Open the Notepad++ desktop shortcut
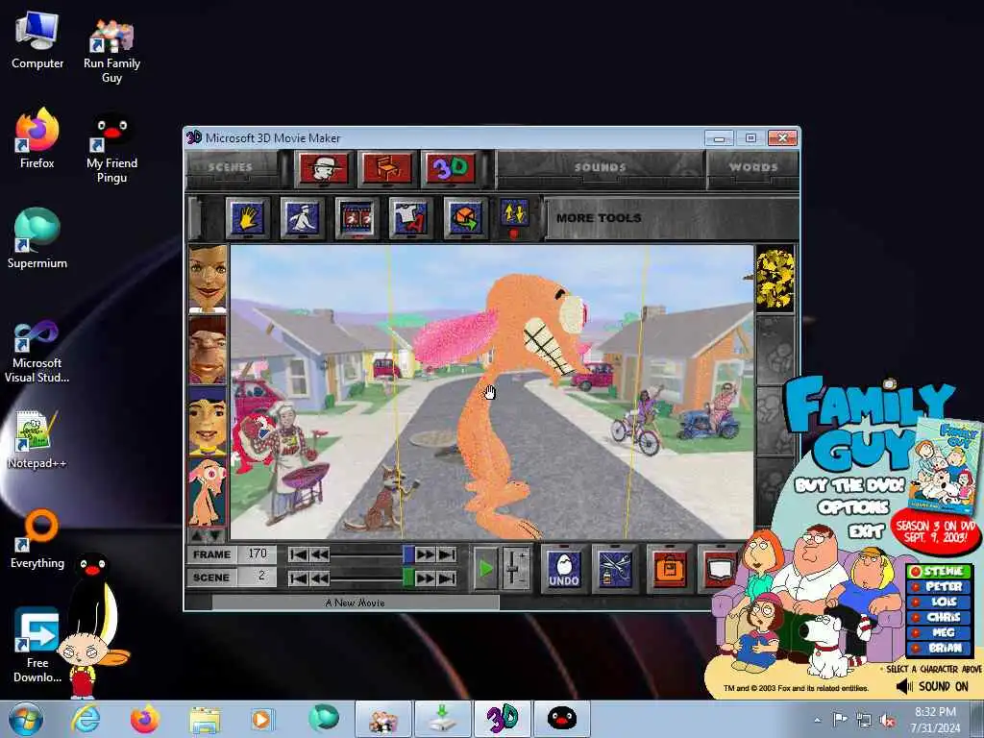984x738 pixels. [x=37, y=439]
